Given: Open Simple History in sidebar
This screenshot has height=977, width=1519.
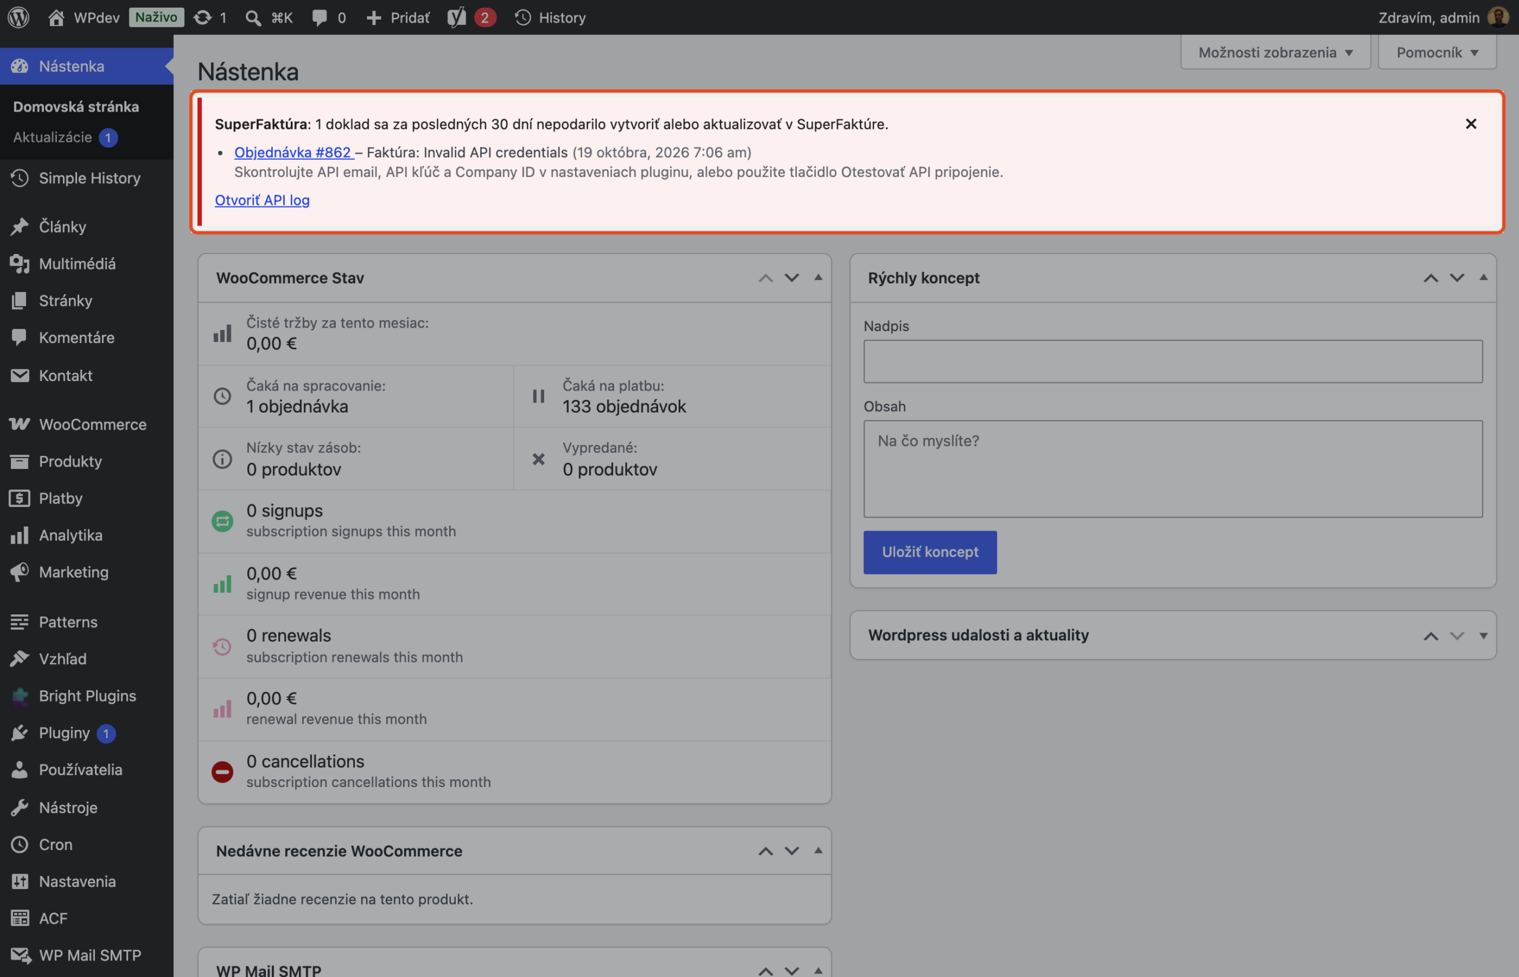Looking at the screenshot, I should [x=87, y=178].
